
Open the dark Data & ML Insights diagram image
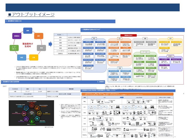tap(31, 113)
